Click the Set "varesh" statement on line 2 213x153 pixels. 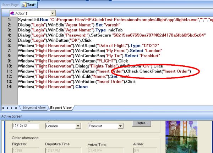pyautogui.click(x=69, y=25)
